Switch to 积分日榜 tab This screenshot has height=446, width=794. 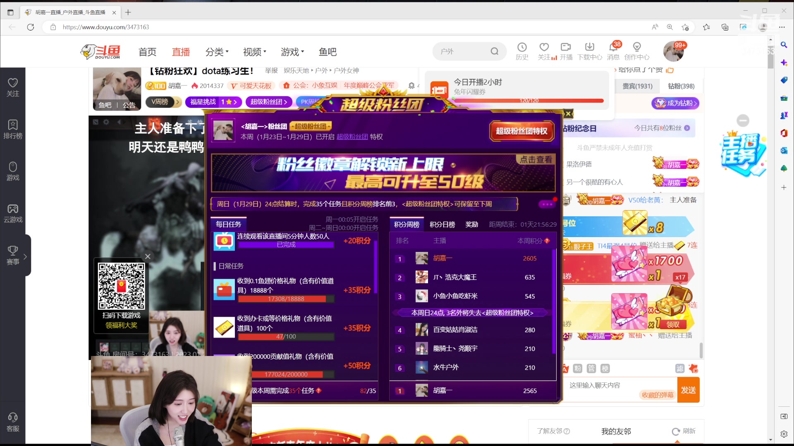coord(442,224)
